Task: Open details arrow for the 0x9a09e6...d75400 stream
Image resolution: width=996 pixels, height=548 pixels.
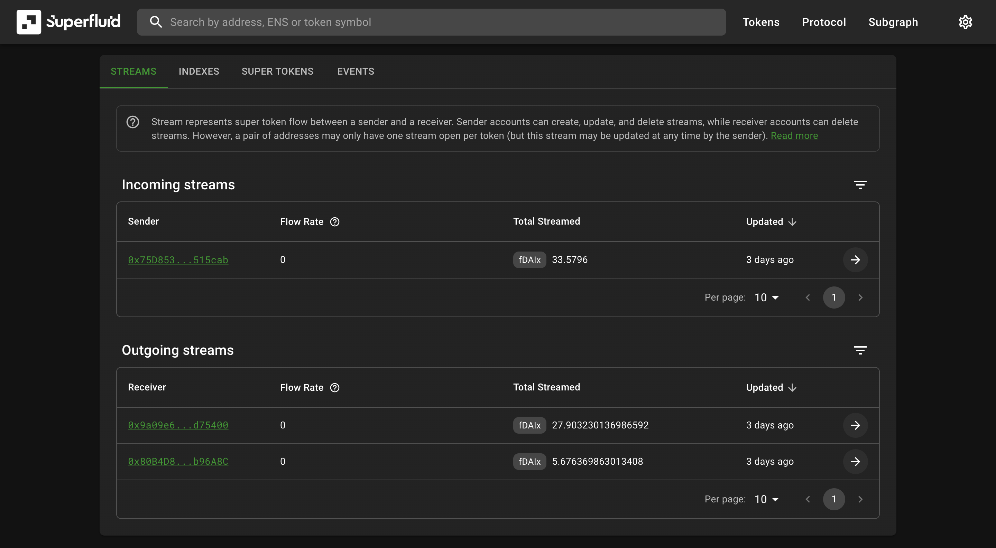Action: point(855,425)
